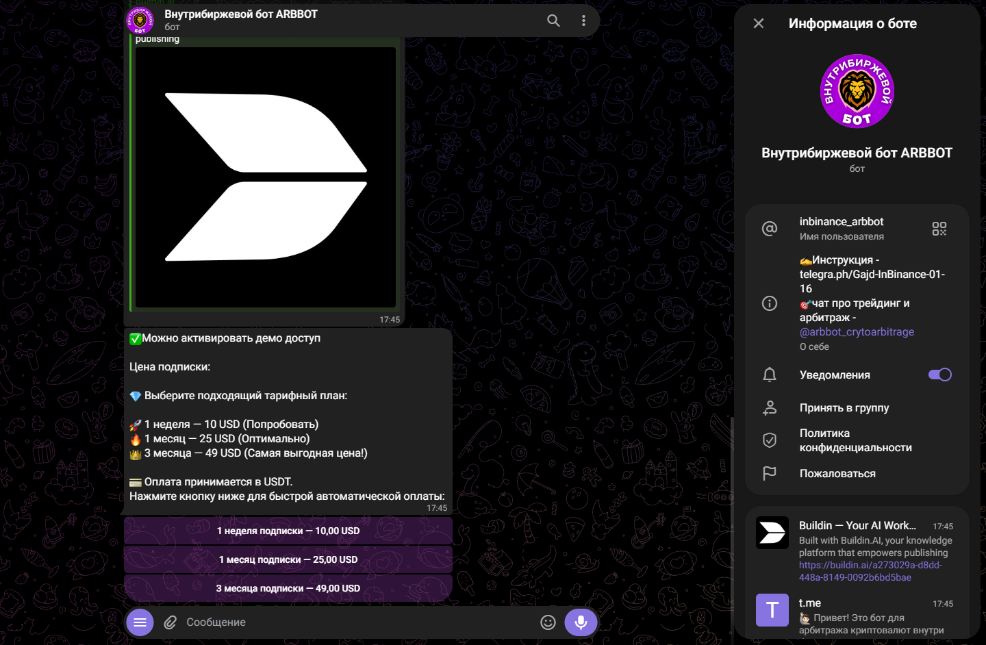
Task: Open the t.me shared link entry
Action: pos(857,616)
